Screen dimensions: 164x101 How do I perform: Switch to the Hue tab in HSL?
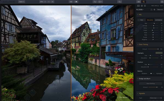[x=142, y=20]
